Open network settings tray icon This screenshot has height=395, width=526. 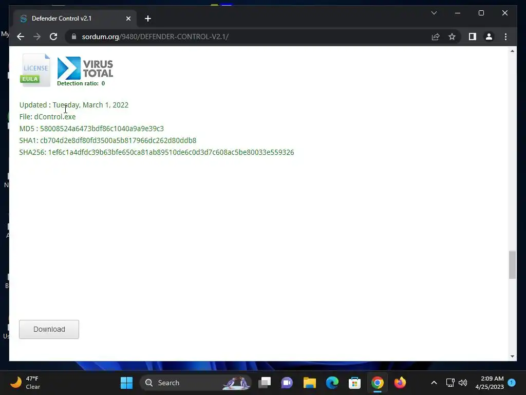pos(450,383)
